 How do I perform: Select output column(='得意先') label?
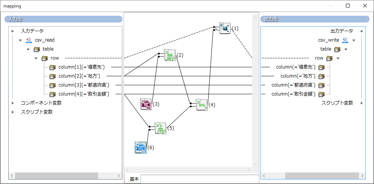[296, 67]
